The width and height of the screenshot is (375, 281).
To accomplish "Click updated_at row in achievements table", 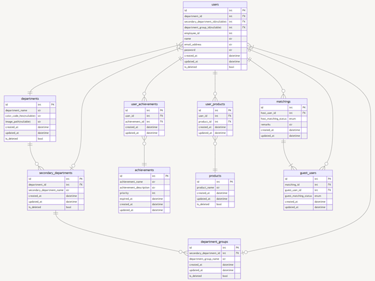I will [144, 210].
